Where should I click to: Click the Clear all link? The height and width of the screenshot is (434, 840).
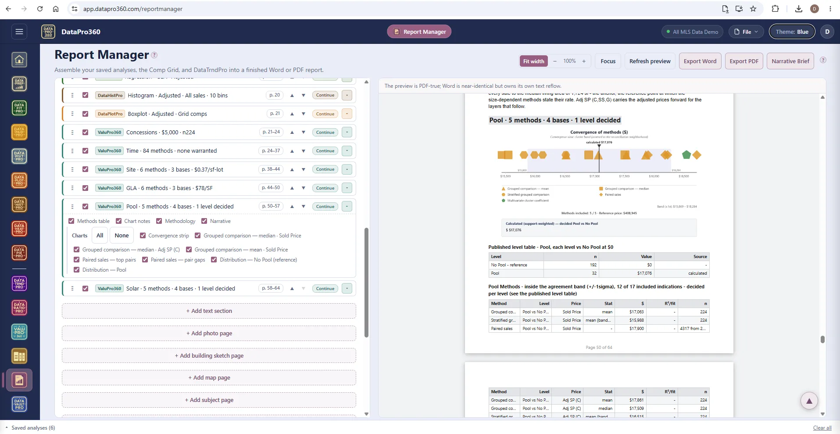[x=822, y=428]
